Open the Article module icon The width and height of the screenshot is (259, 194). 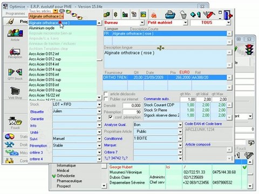coord(15,33)
